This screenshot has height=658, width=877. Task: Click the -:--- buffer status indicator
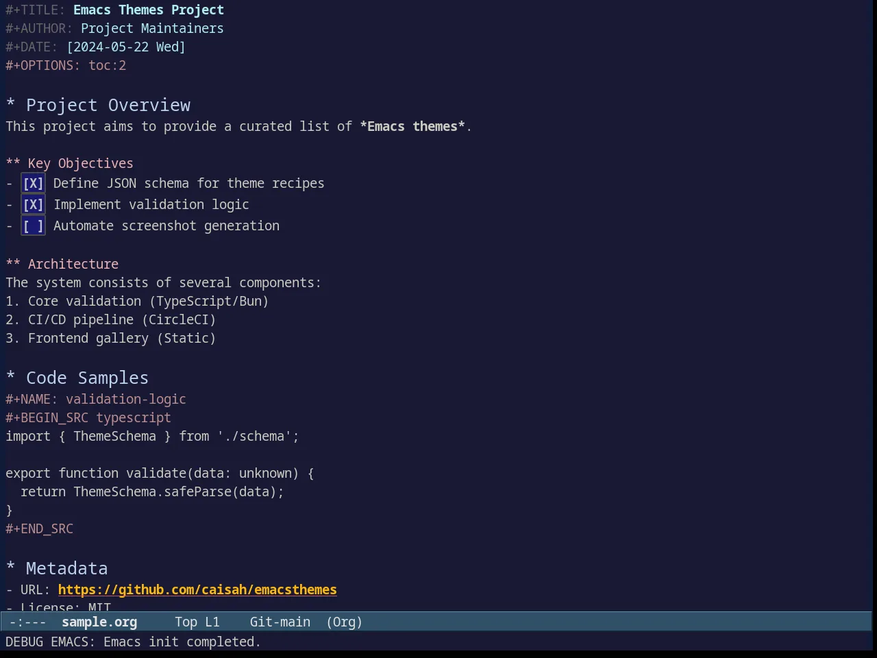[28, 622]
